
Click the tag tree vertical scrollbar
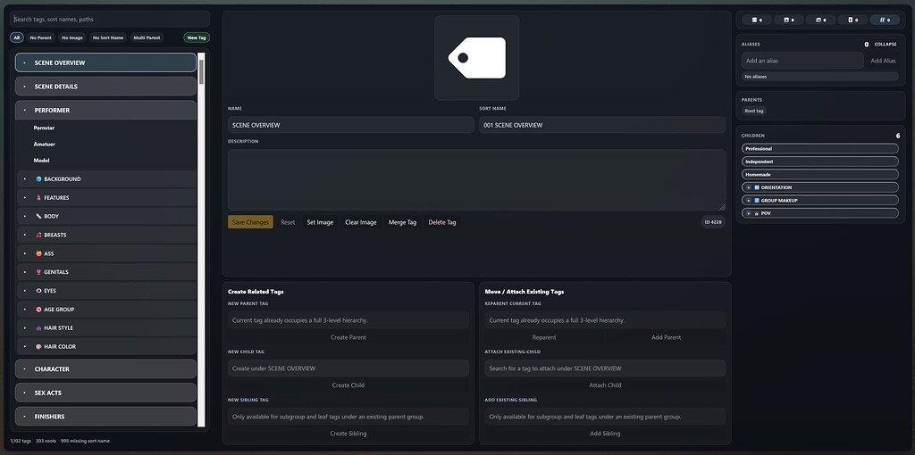(201, 240)
